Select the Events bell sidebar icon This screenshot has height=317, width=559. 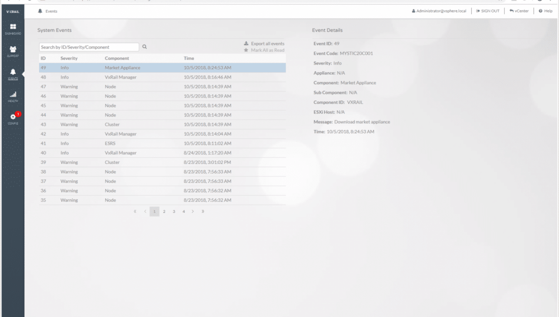coord(13,72)
